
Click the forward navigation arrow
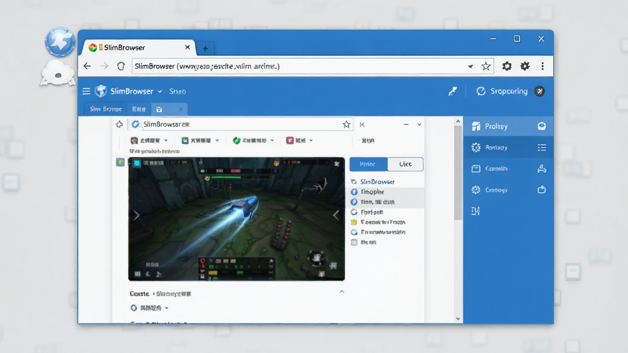pos(104,66)
